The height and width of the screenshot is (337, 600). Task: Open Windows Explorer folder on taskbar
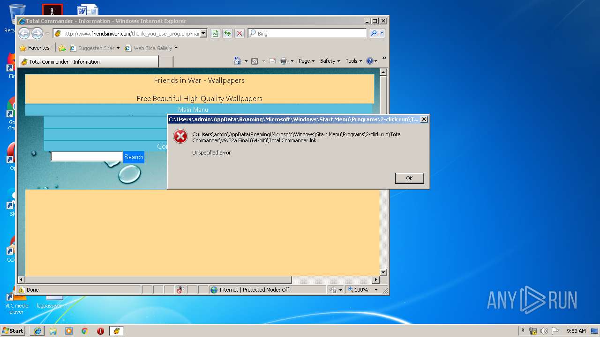(x=53, y=331)
